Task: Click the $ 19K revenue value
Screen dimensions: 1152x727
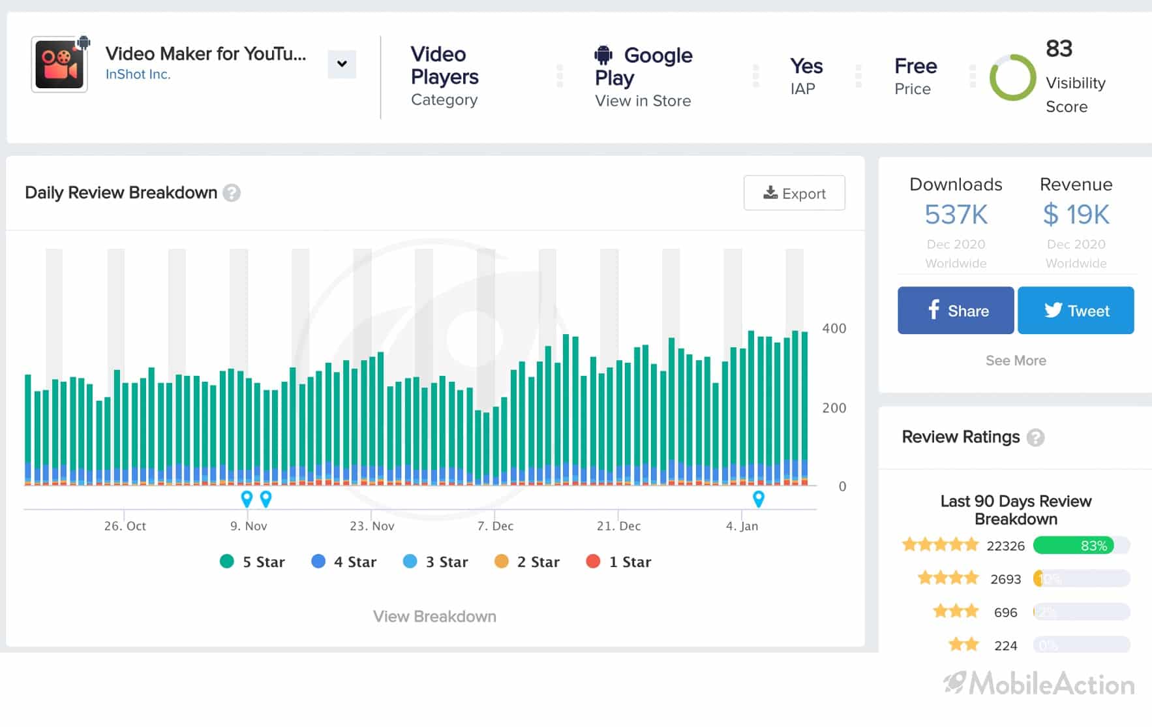Action: pyautogui.click(x=1076, y=214)
